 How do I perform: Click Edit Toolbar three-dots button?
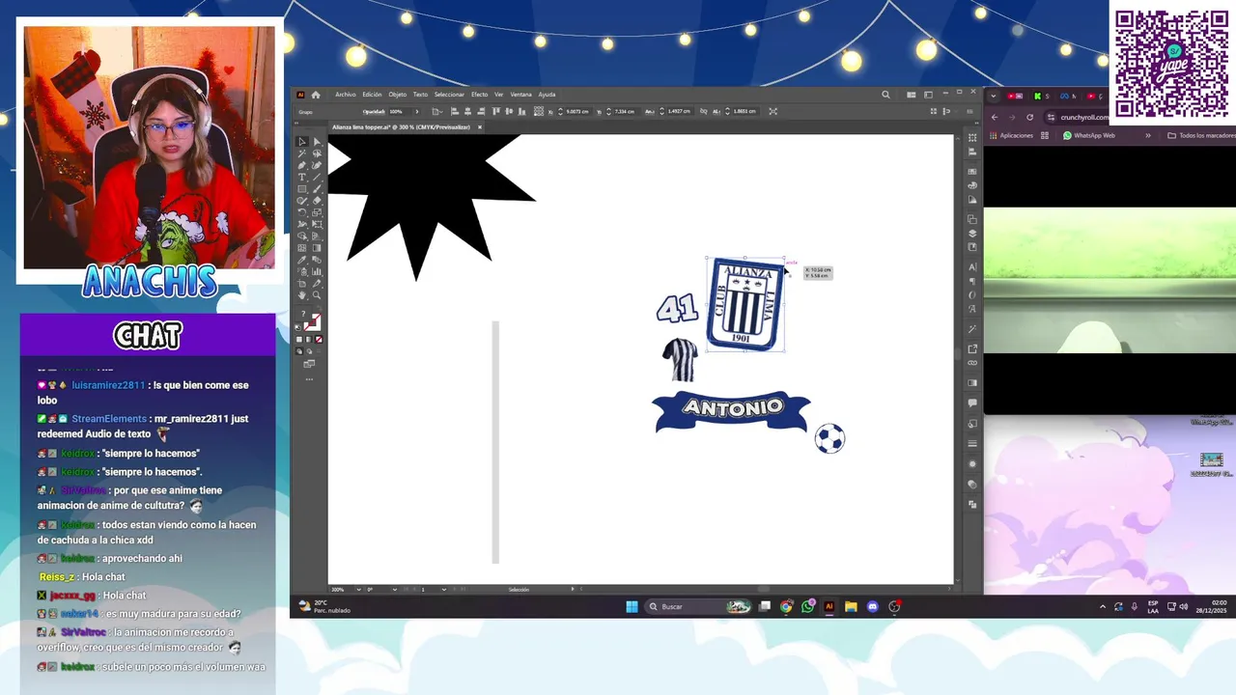(309, 378)
